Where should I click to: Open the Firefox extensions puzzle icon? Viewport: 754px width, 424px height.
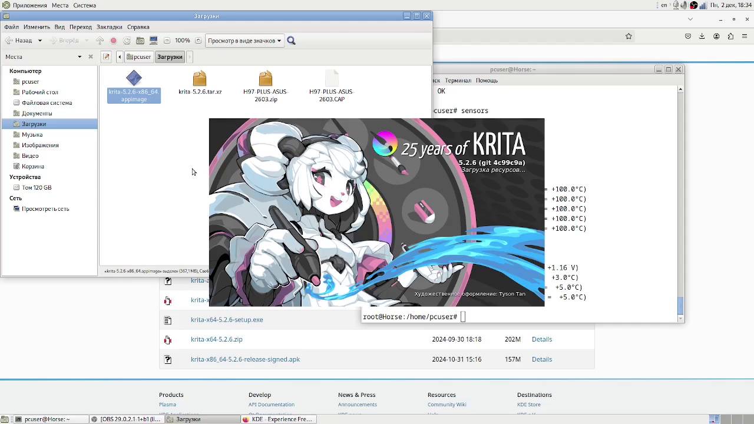click(730, 36)
